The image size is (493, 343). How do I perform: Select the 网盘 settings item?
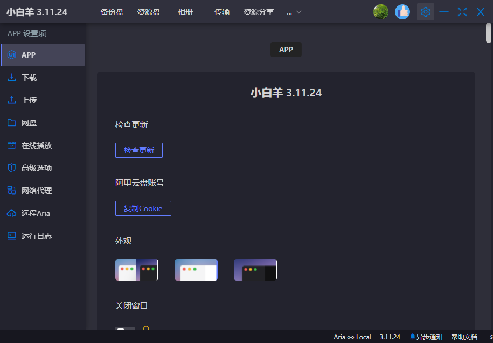[x=43, y=123]
